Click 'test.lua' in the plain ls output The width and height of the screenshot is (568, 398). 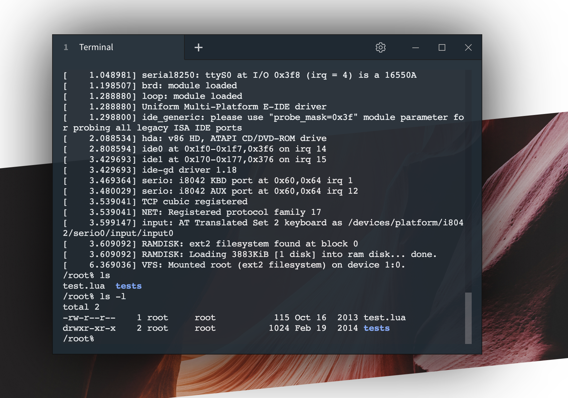click(84, 286)
